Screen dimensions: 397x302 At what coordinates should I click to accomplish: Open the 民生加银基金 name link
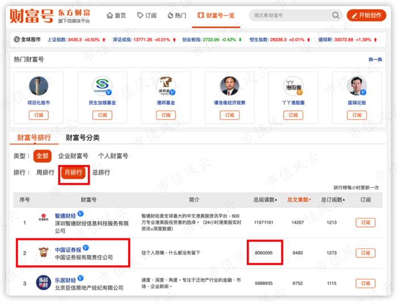click(x=102, y=103)
